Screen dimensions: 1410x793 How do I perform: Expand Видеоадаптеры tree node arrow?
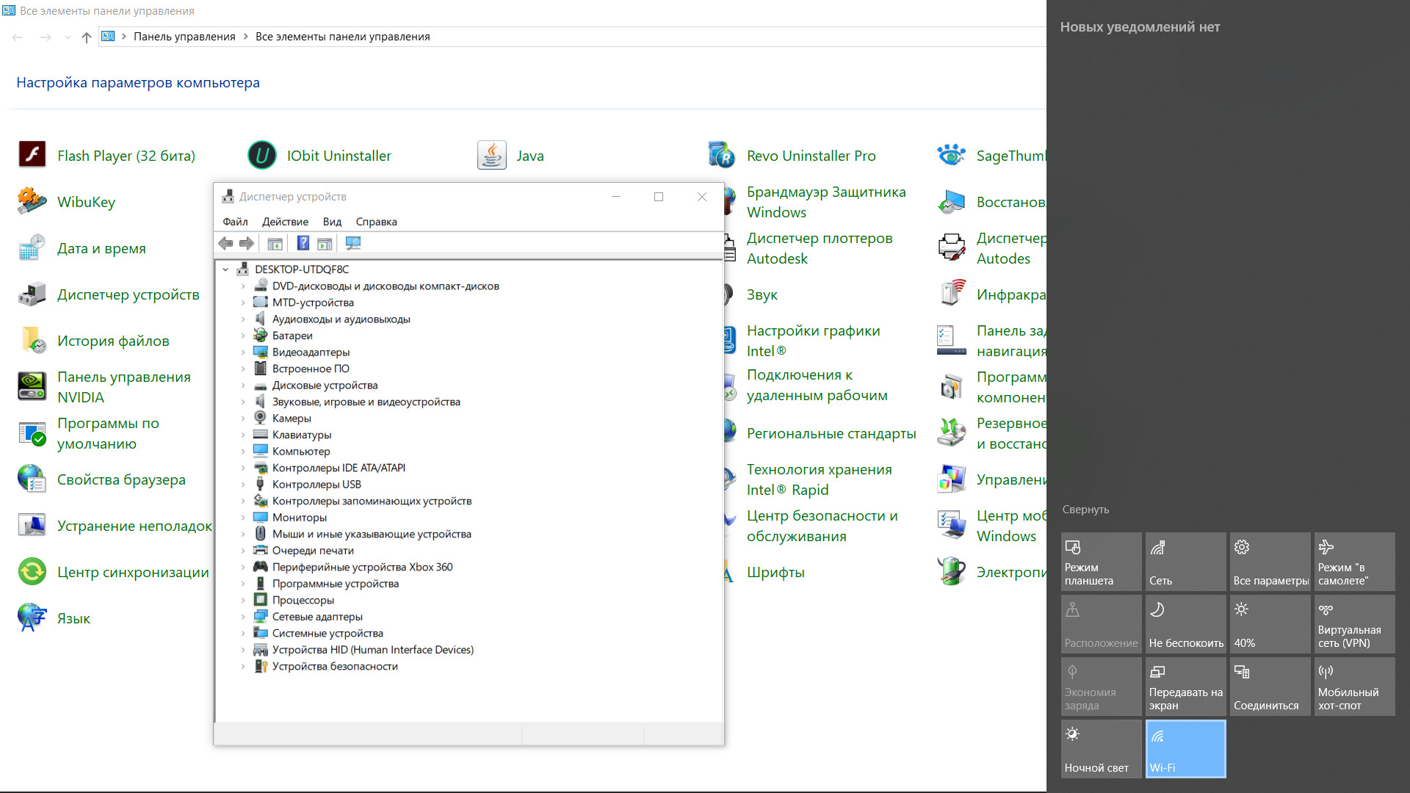(x=243, y=352)
